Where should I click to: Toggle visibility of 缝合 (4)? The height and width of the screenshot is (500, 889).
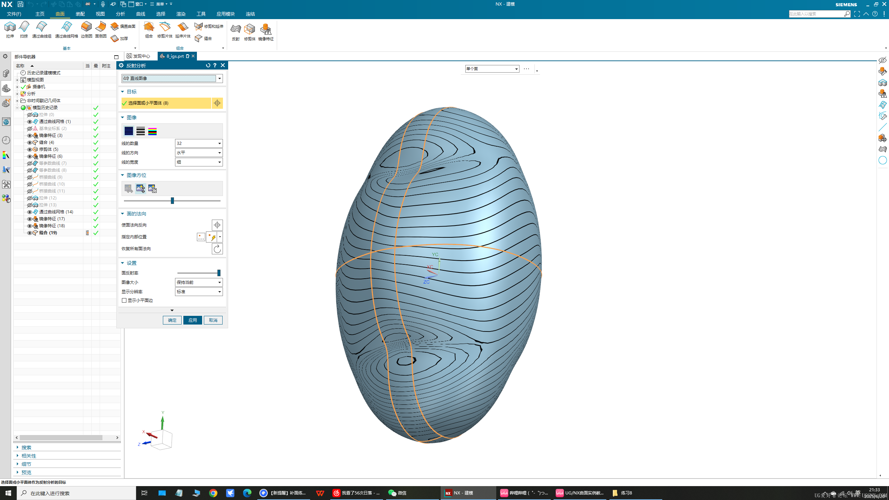(30, 142)
